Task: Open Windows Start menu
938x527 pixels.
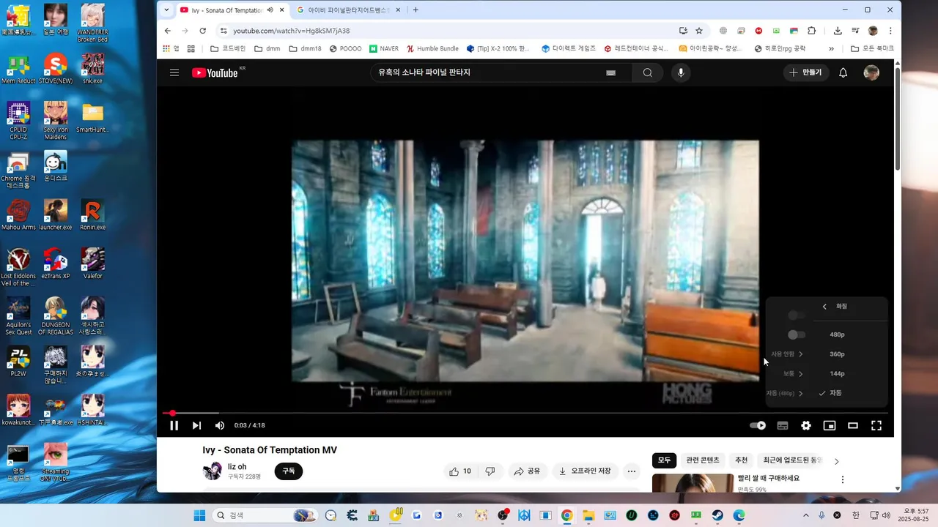Action: [199, 515]
